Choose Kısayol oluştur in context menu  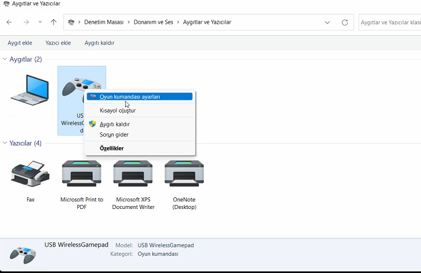(x=118, y=110)
